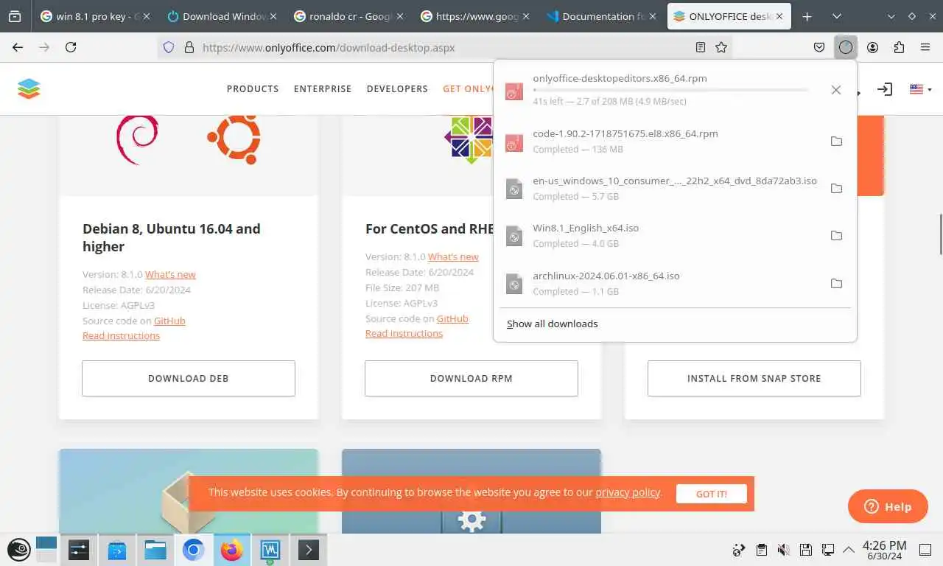
Task: Open Debian card's Read instructions link
Action: tap(121, 335)
